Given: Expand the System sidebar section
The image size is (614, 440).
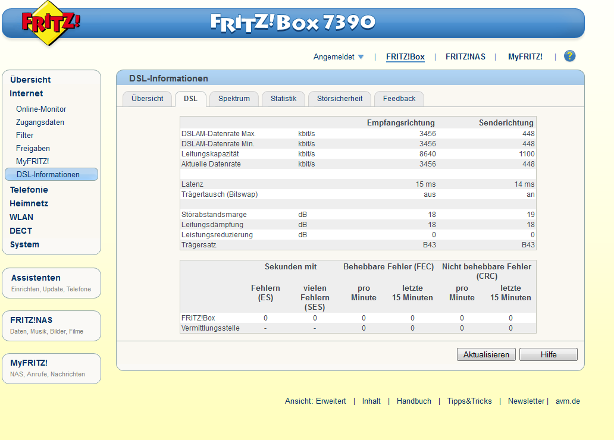Looking at the screenshot, I should [24, 244].
